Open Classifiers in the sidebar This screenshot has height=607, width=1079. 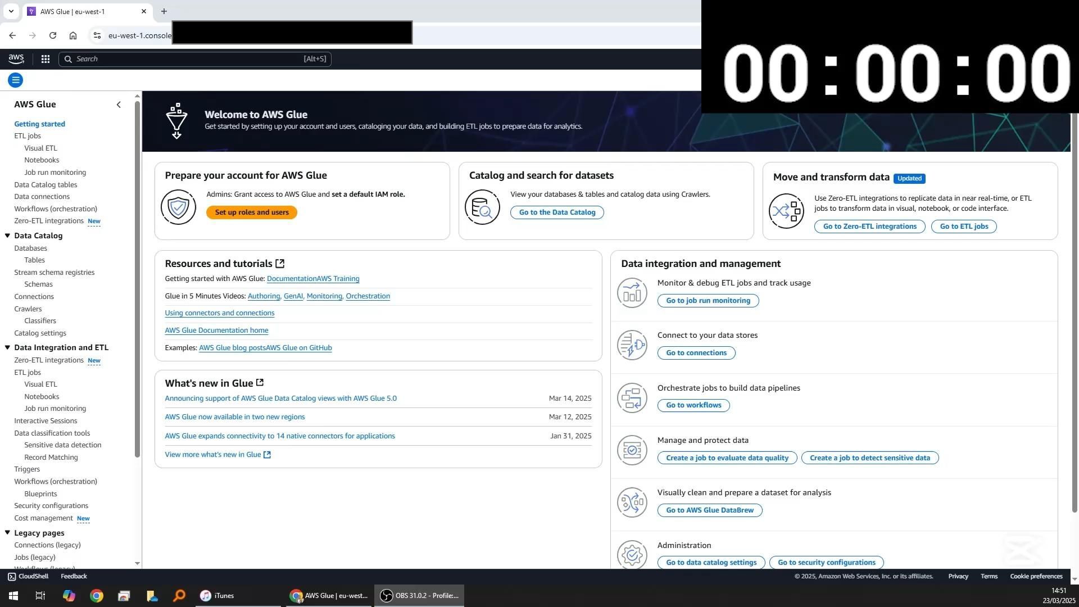[40, 321]
